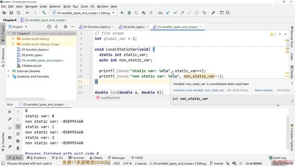Image resolution: width=295 pixels, height=166 pixels.
Task: Build project with hammer icon
Action: pyautogui.click(x=44, y=13)
